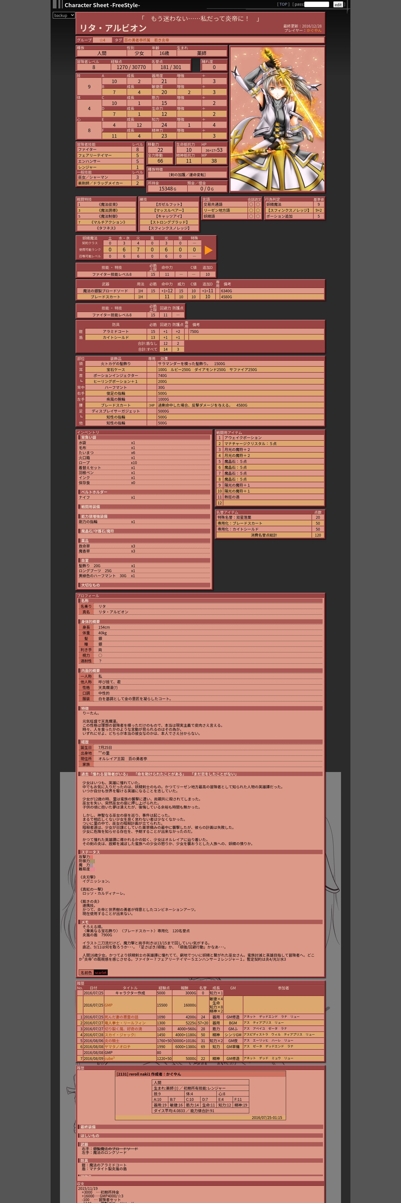
Task: Click ディスプレイサーガジェット accessory
Action: (x=116, y=411)
